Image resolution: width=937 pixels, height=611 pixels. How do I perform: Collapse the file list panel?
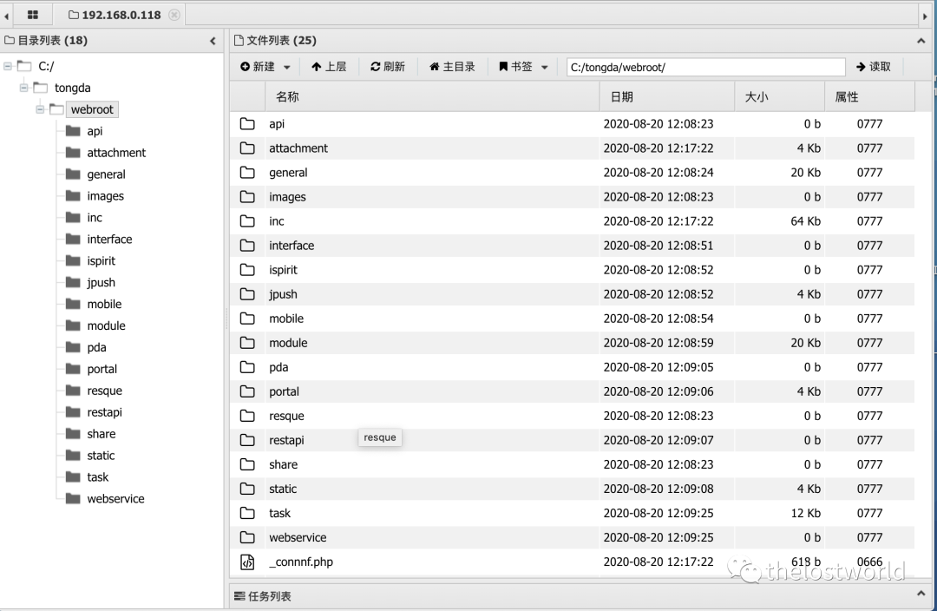(x=921, y=41)
